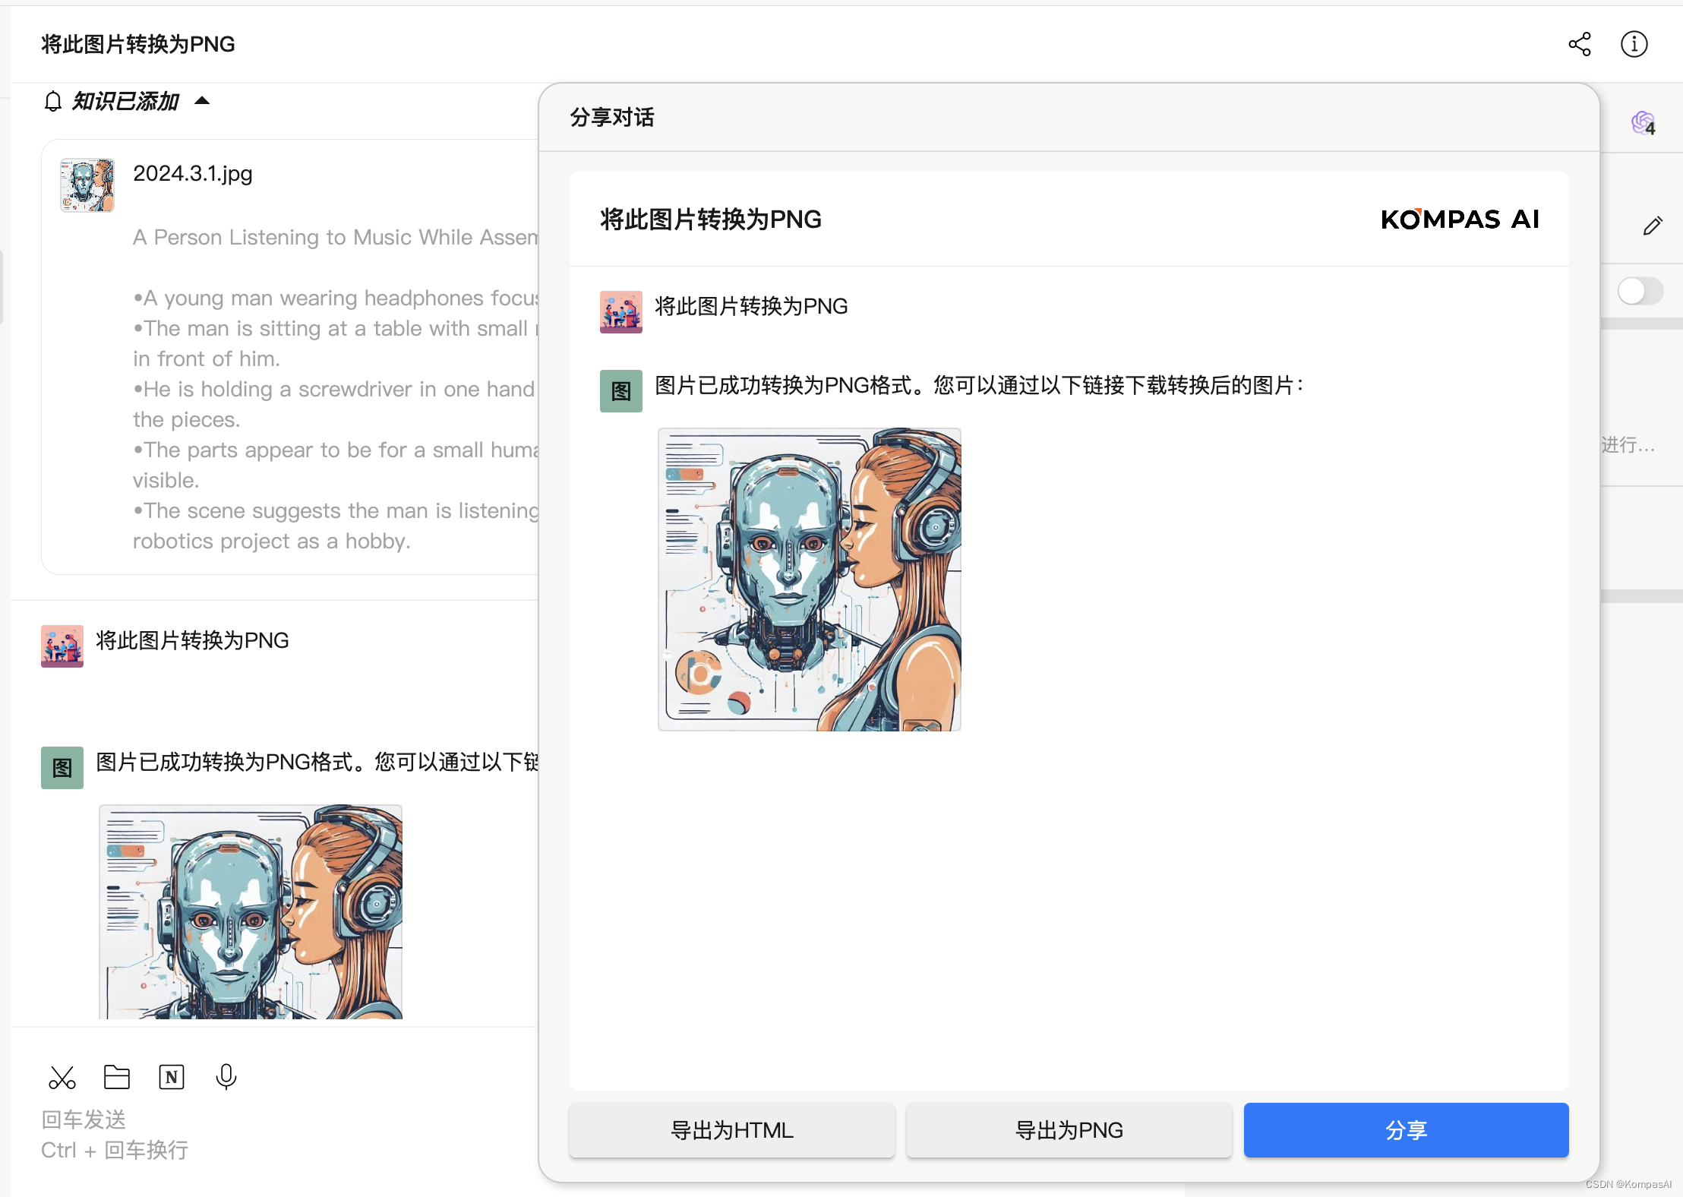Click the user avatar in the share preview
1683x1197 pixels.
620,312
